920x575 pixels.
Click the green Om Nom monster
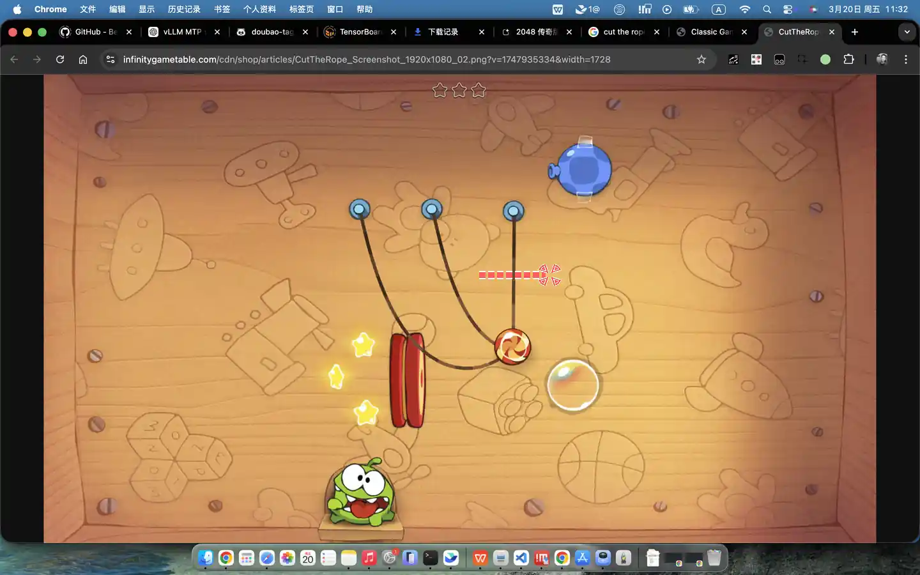tap(361, 493)
